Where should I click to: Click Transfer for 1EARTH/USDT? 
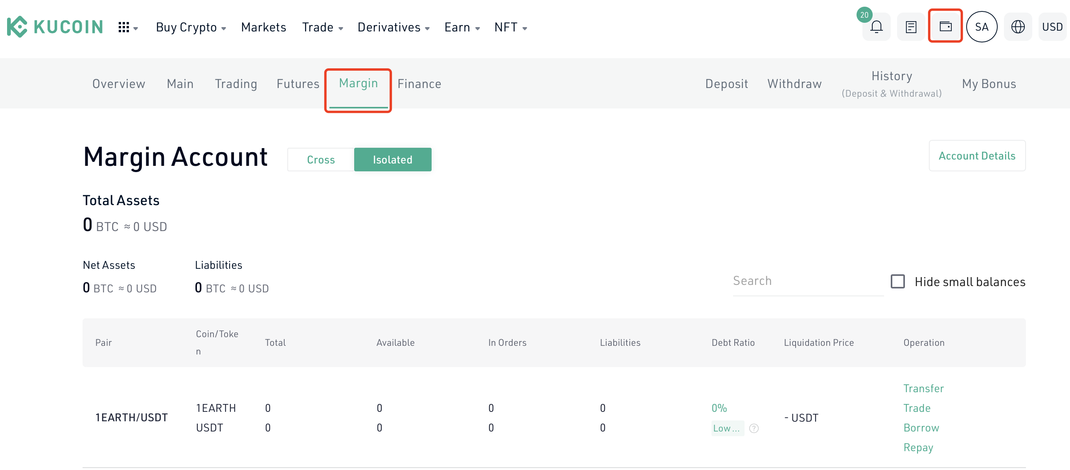pyautogui.click(x=923, y=388)
